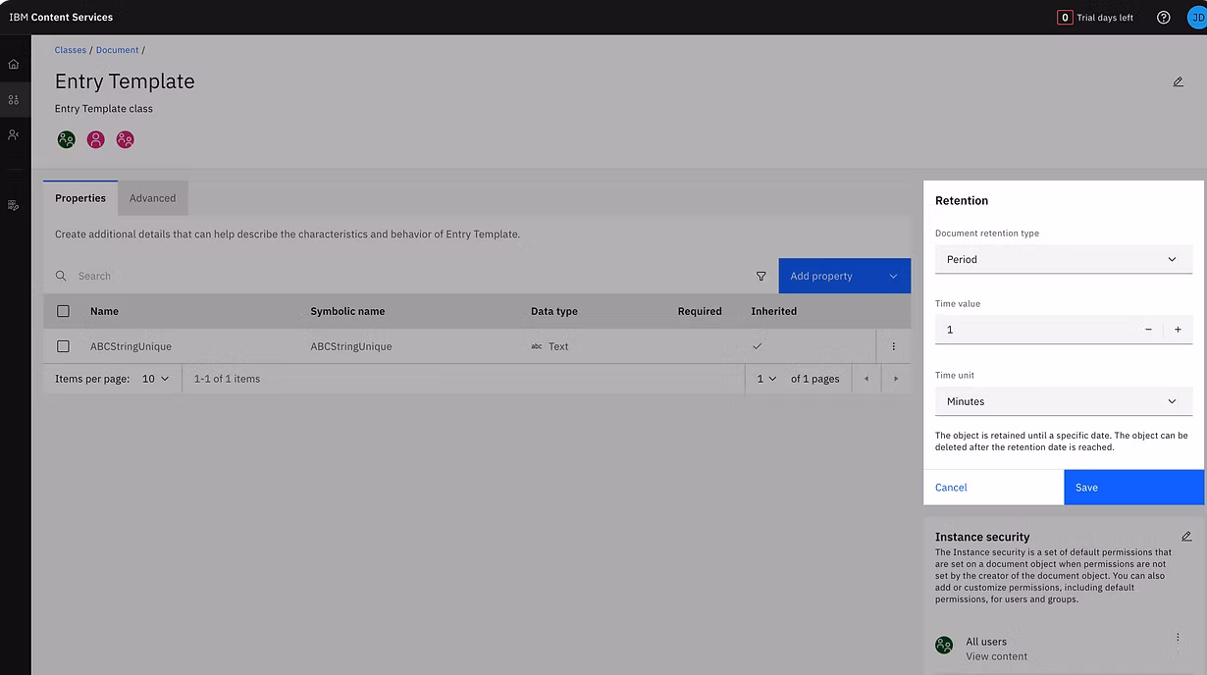Screen dimensions: 1207x675
Task: Click Save in Retention panel
Action: (1133, 488)
